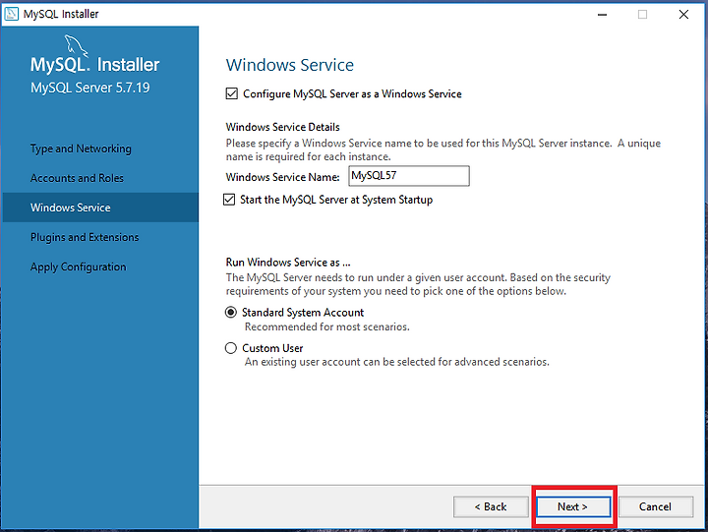Viewport: 708px width, 532px height.
Task: Click the Windows Service page heading
Action: point(290,65)
